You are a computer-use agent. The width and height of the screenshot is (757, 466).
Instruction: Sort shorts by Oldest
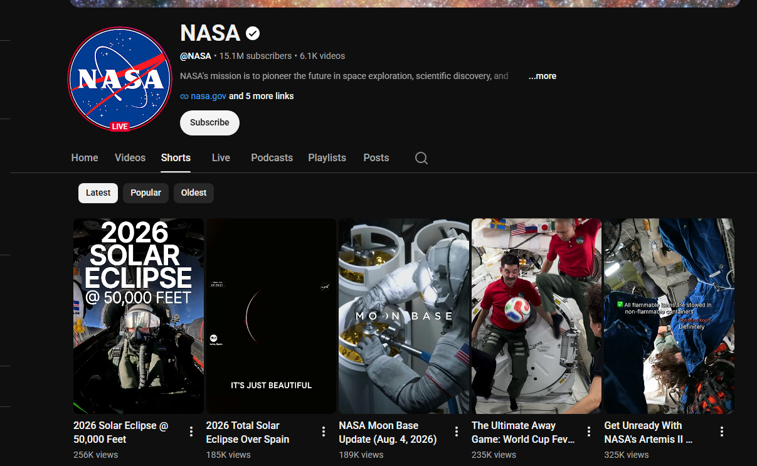[x=194, y=193]
